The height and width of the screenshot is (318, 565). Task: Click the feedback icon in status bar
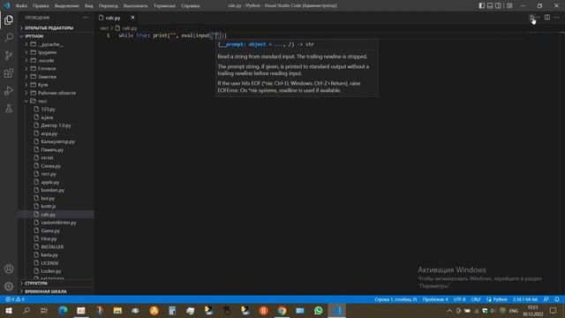(x=546, y=299)
